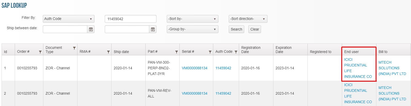Sort by the Ship date column header
Screen dimensions: 411x106
pyautogui.click(x=121, y=52)
